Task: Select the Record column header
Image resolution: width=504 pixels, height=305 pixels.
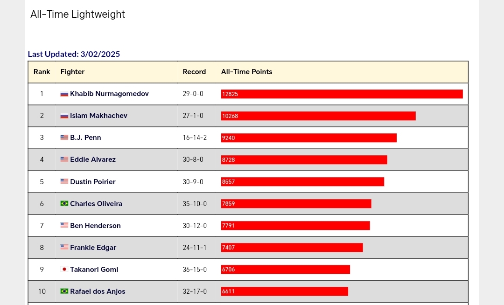Action: pyautogui.click(x=194, y=72)
